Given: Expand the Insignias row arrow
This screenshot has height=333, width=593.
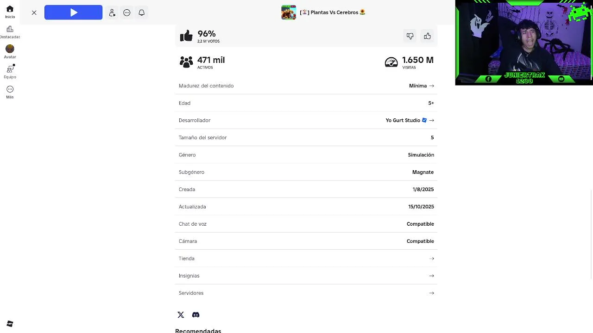Looking at the screenshot, I should point(431,276).
